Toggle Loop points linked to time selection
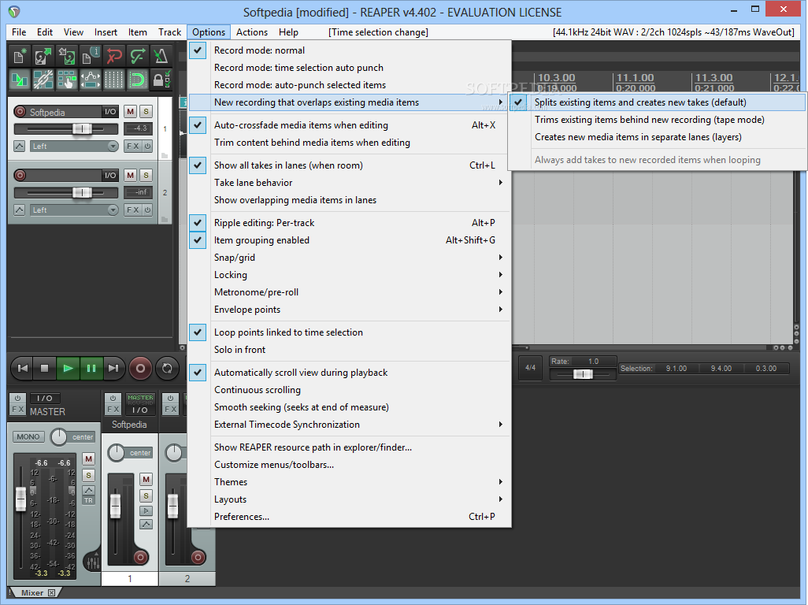The height and width of the screenshot is (605, 808). tap(350, 332)
